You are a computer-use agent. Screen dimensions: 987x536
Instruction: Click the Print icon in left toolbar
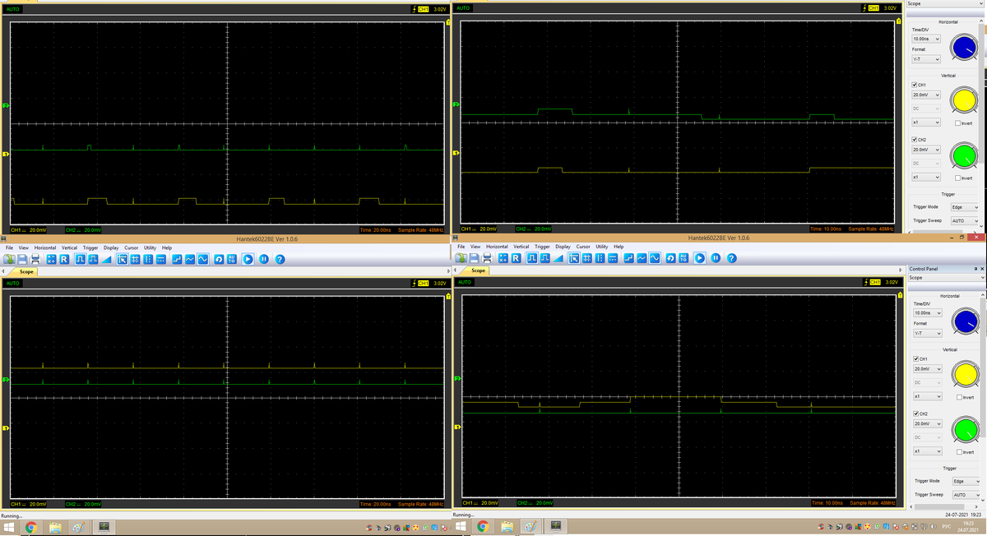pos(35,260)
